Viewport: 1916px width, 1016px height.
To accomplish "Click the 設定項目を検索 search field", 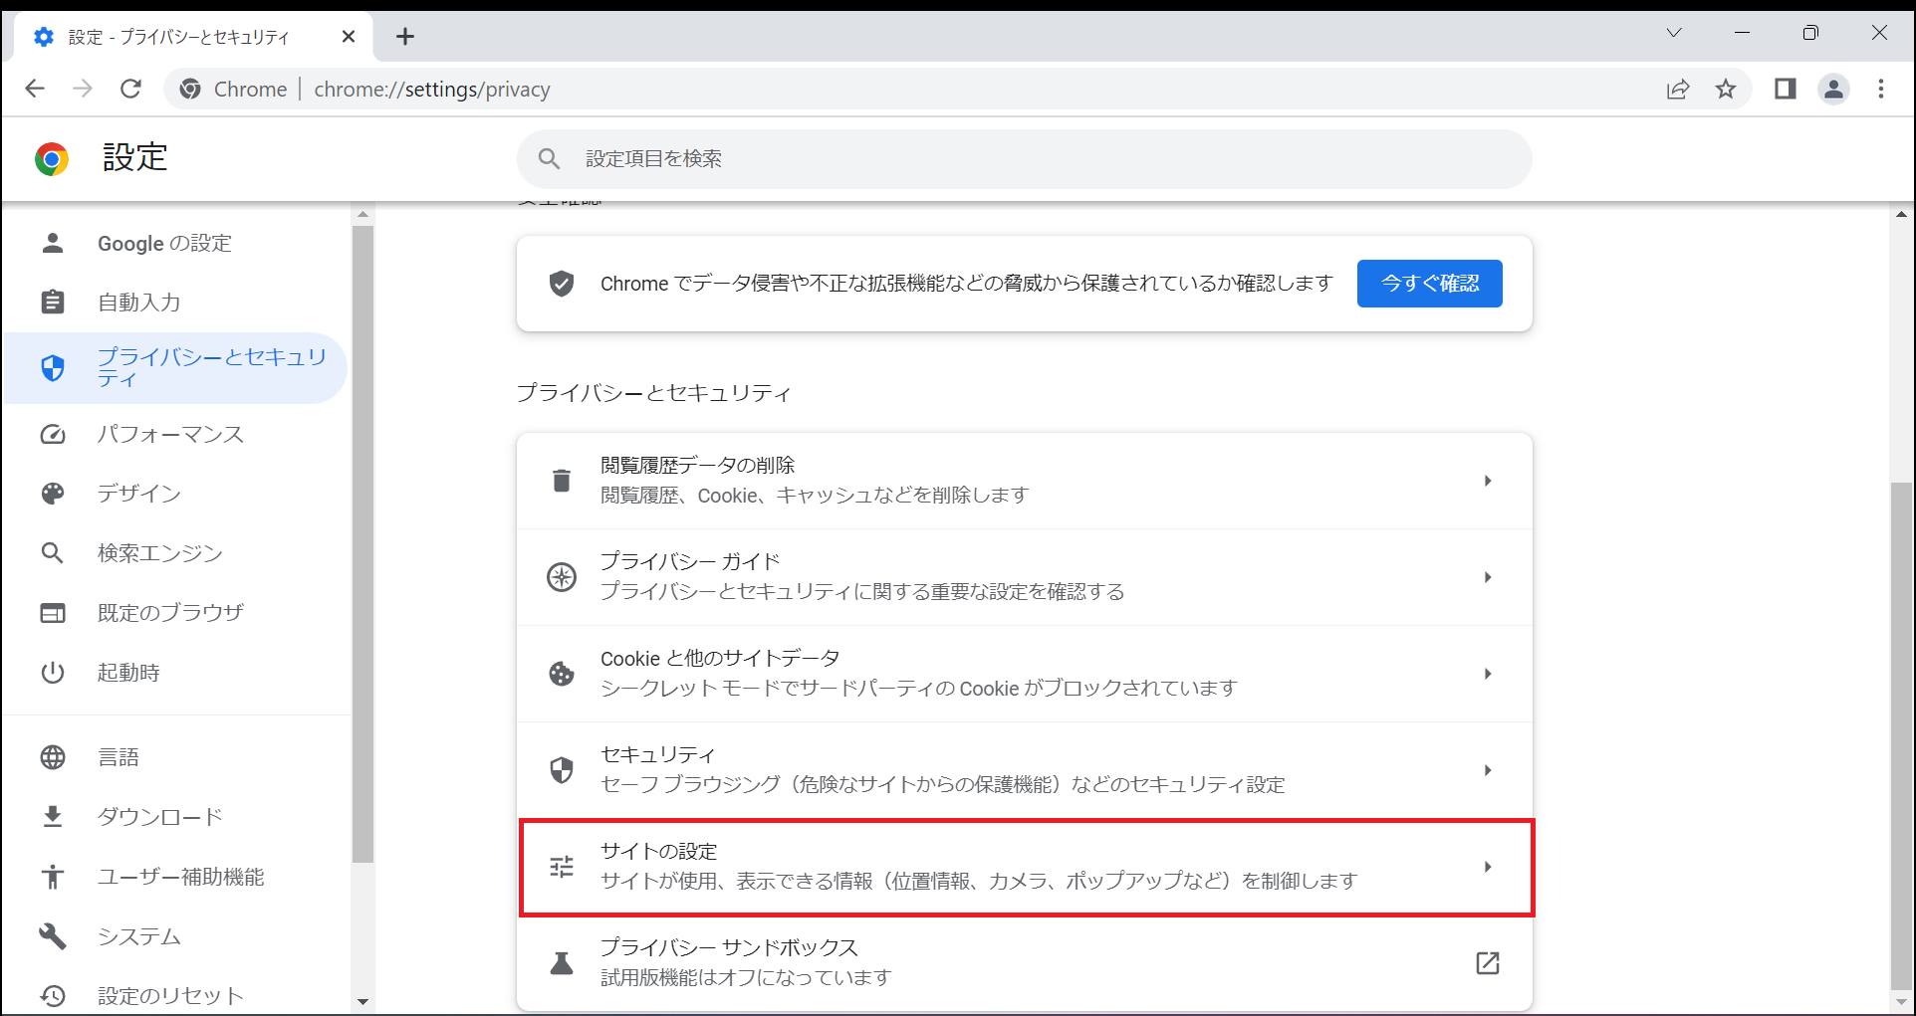I will coord(1024,158).
